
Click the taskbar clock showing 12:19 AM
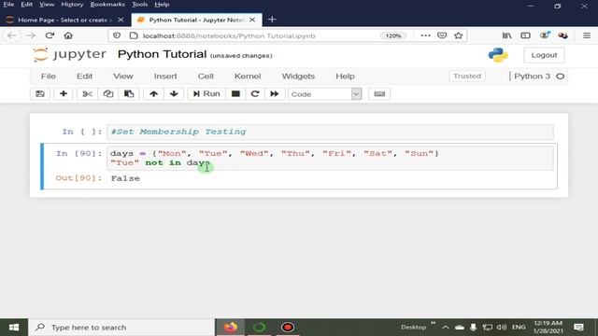[x=548, y=328]
